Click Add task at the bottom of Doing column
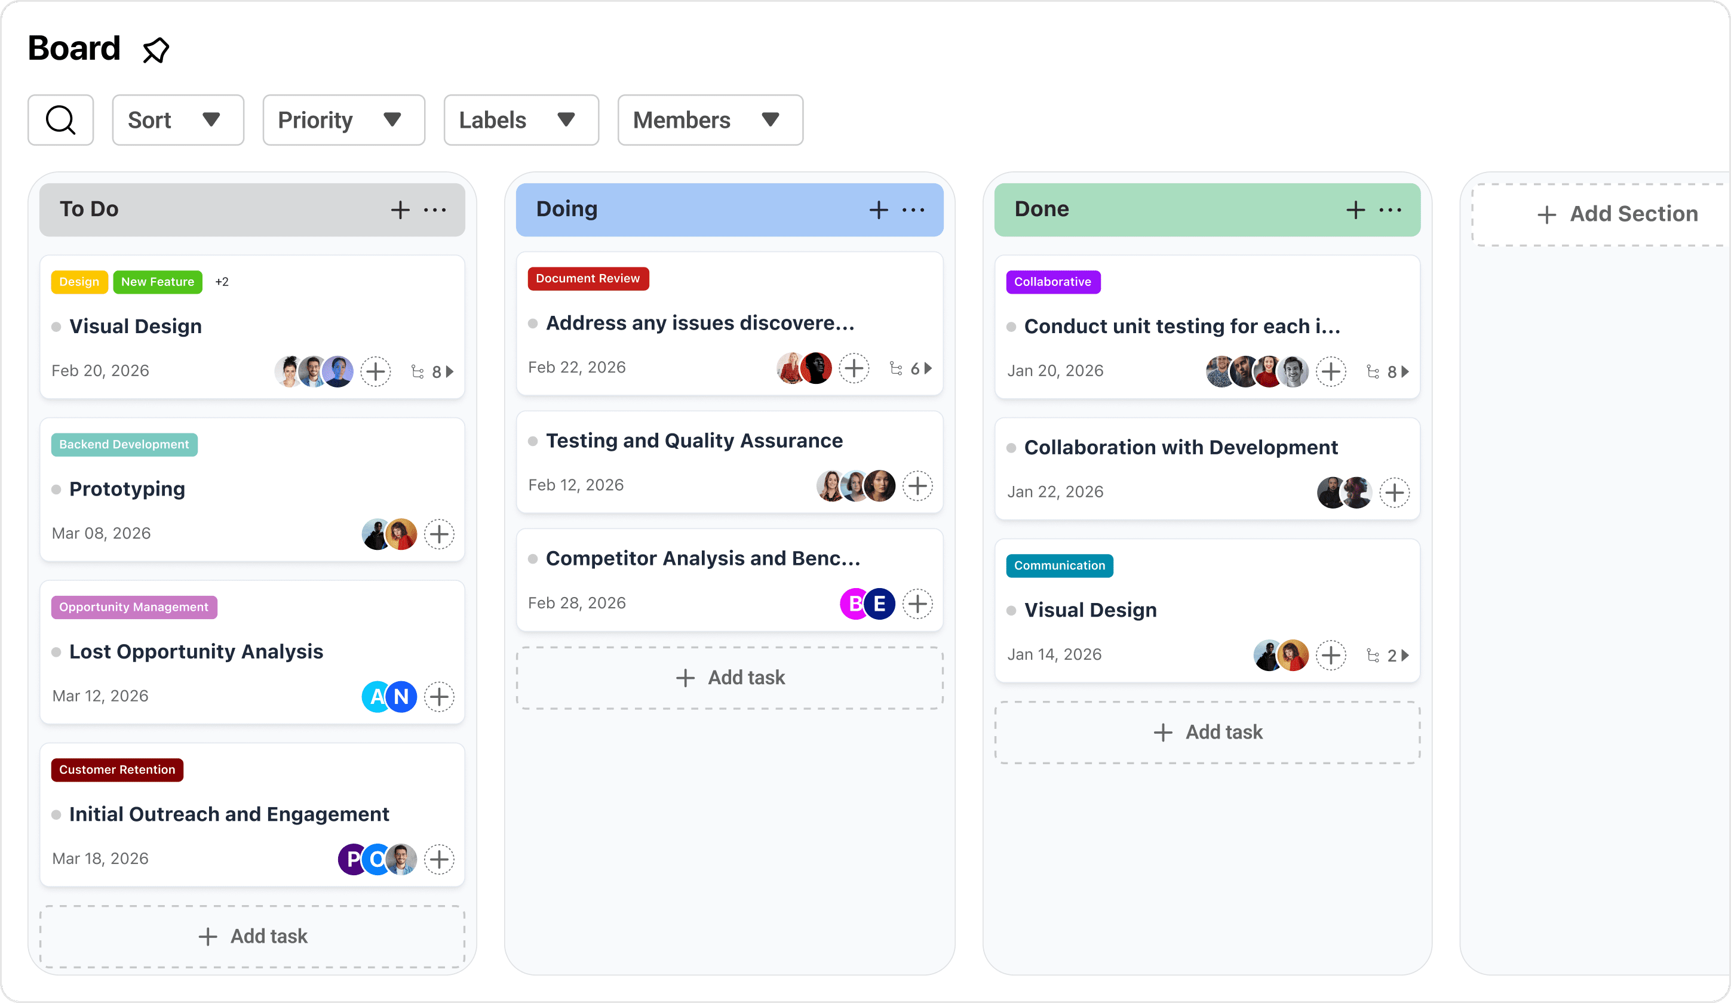Screen dimensions: 1731x1003 click(729, 678)
